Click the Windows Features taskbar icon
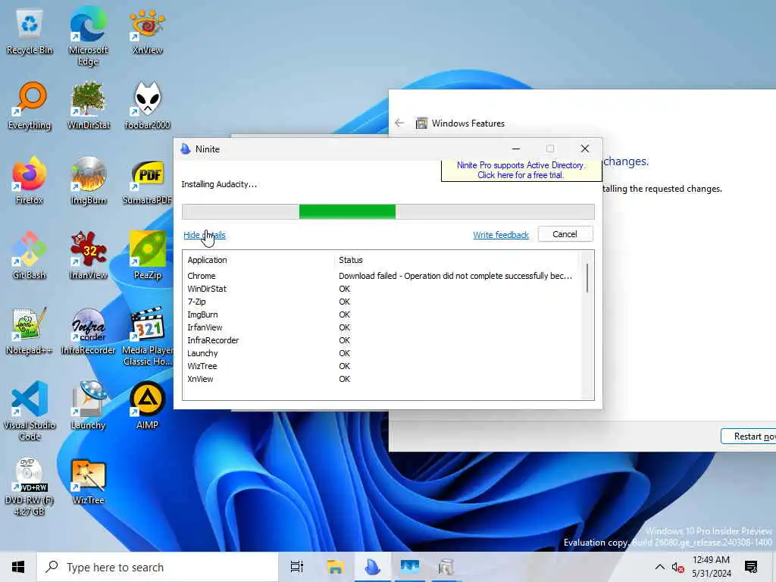 point(446,567)
